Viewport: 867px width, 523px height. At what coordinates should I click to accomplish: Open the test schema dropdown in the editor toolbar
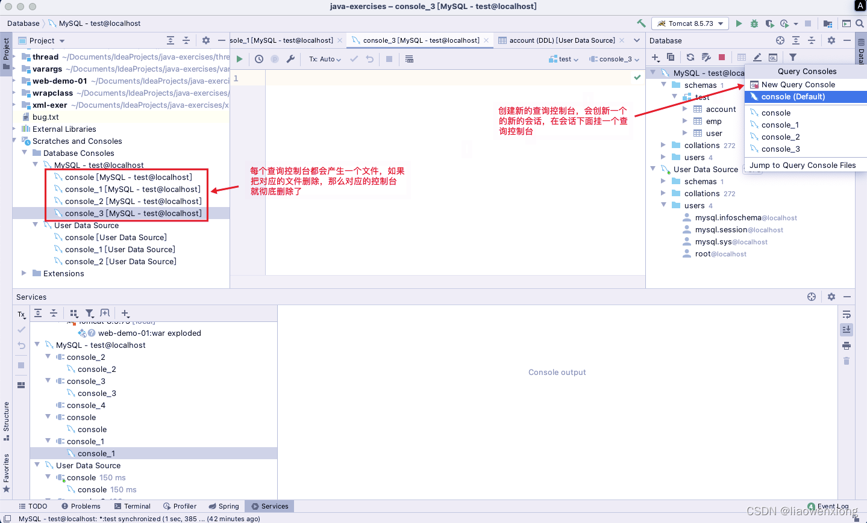click(564, 59)
